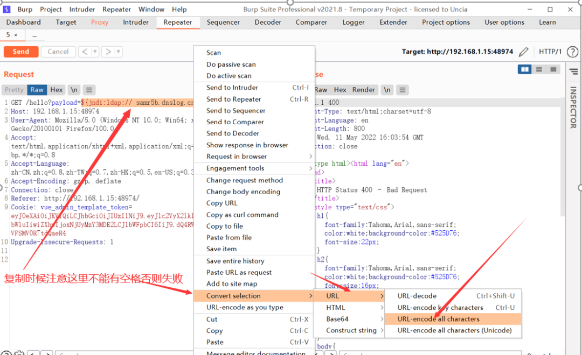This screenshot has height=355, width=582.
Task: Select Paste from file
Action: (x=254, y=238)
